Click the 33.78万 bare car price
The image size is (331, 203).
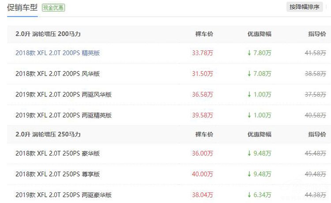203,53
